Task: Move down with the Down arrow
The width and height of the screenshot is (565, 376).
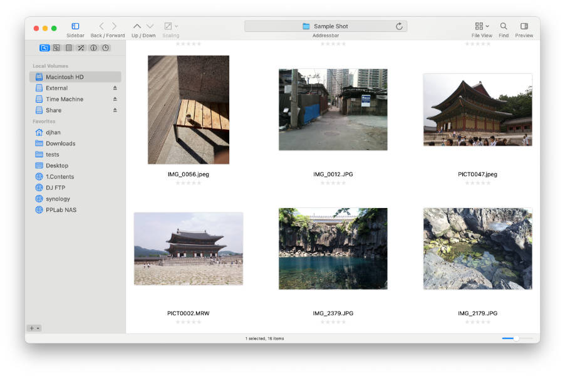Action: (150, 26)
